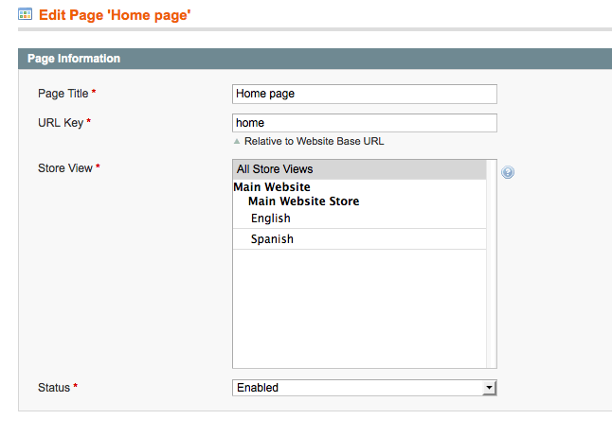Image resolution: width=612 pixels, height=437 pixels.
Task: Click the Main Website Store group label
Action: (304, 201)
